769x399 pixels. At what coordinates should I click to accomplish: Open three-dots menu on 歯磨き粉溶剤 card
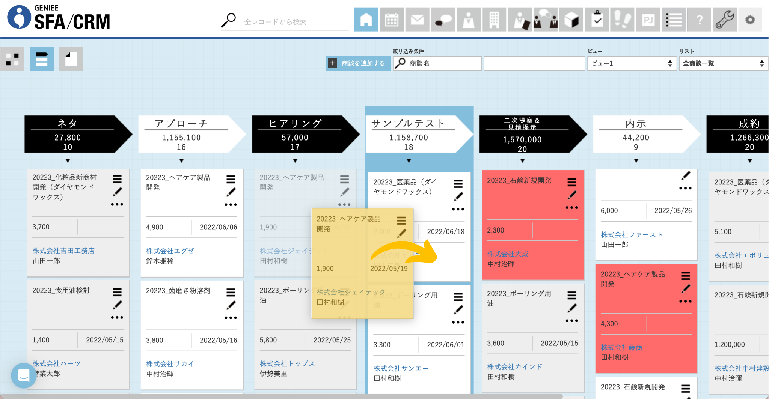[231, 318]
